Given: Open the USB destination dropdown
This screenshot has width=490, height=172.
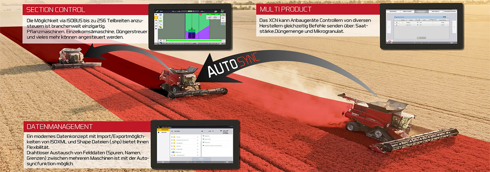Looking at the screenshot, I should [x=211, y=131].
